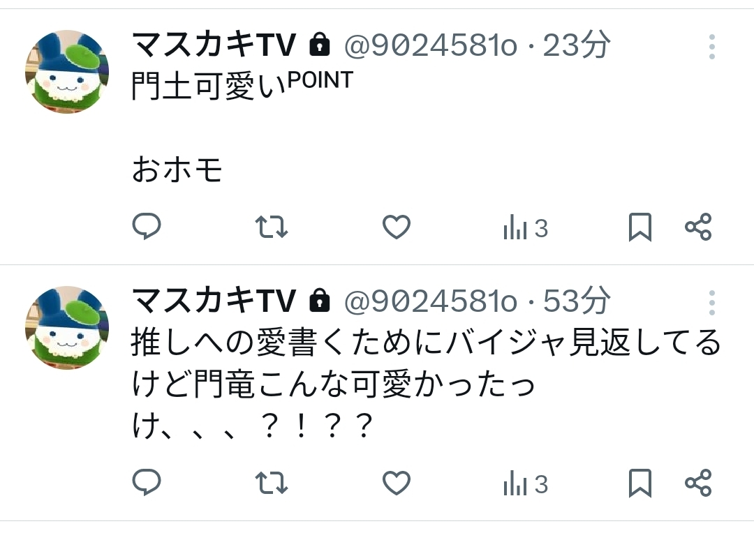Repost the 53分 post
754x533 pixels.
pos(272,483)
